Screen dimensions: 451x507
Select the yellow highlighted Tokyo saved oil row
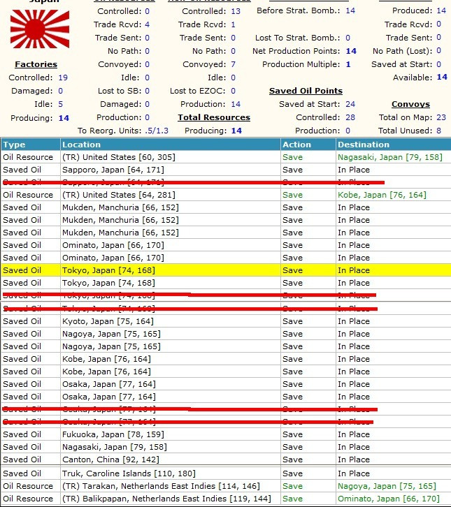[226, 270]
